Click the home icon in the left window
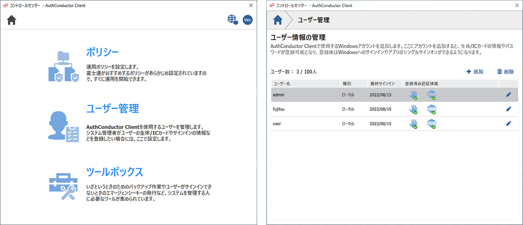 click(x=12, y=20)
